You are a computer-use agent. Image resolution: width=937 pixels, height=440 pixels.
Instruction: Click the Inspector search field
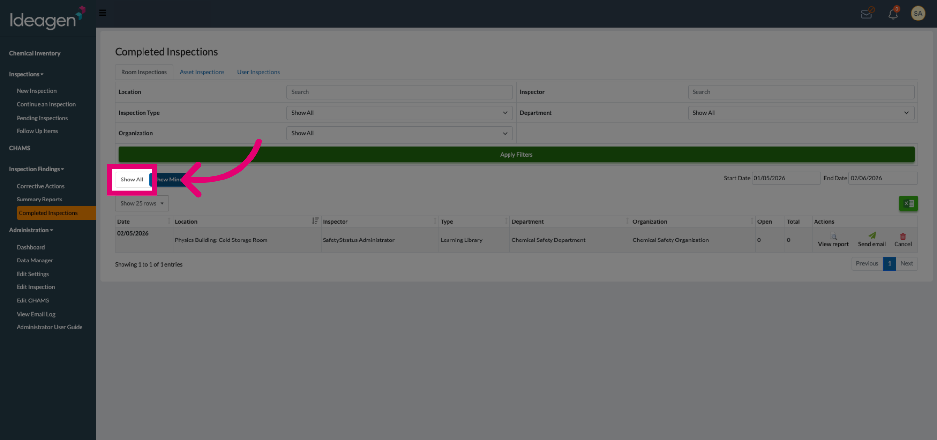click(801, 92)
